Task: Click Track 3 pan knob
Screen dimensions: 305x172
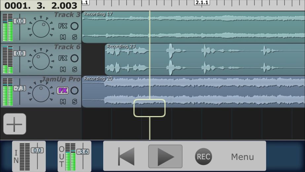Action: (41, 29)
